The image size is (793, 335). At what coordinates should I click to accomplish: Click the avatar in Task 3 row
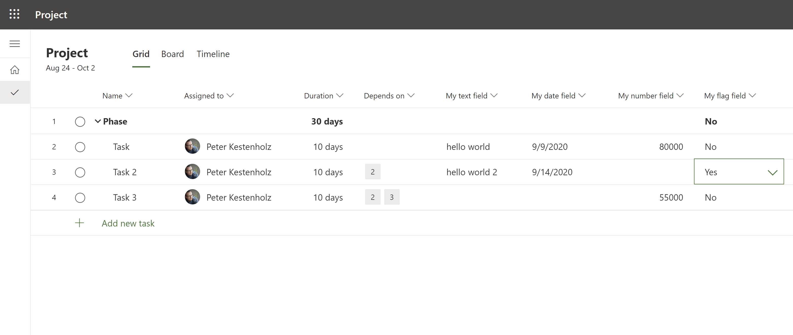[x=192, y=197]
